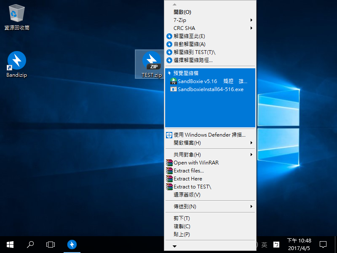Choose Open with WinRAR entry
The width and height of the screenshot is (337, 253).
[x=210, y=163]
